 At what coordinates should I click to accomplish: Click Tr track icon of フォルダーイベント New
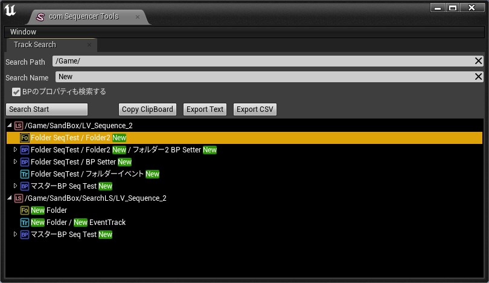point(25,174)
